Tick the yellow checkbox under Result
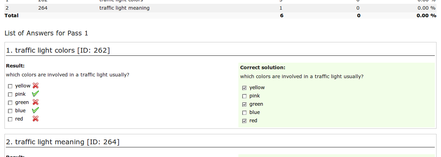Image resolution: width=441 pixels, height=157 pixels. [10, 86]
